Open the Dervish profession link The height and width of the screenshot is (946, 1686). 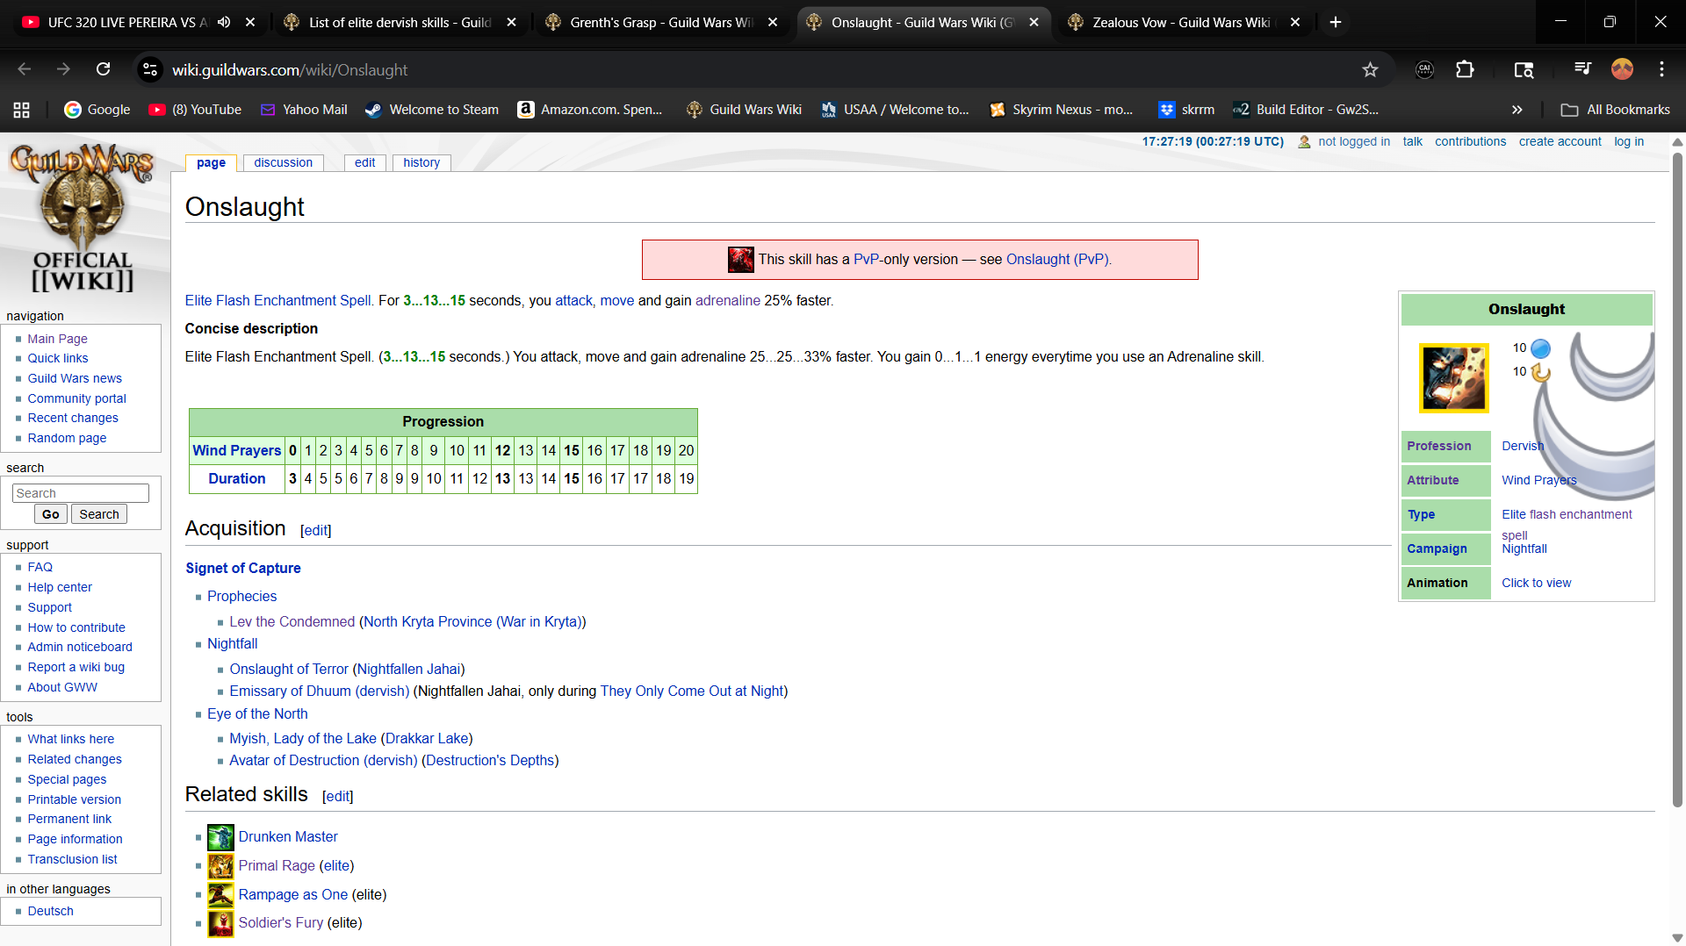(1523, 446)
